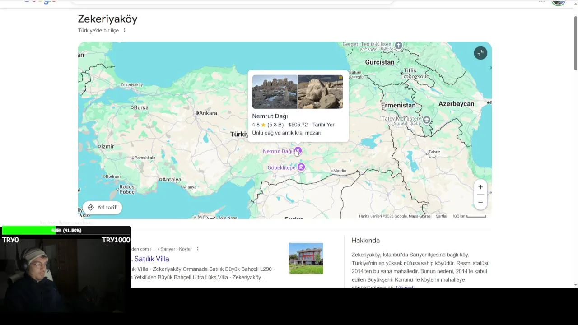The height and width of the screenshot is (325, 578).
Task: Click the Antalya label on map
Action: pos(172,180)
